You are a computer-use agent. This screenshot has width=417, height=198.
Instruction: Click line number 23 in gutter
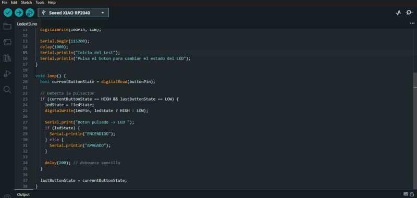coord(25,99)
